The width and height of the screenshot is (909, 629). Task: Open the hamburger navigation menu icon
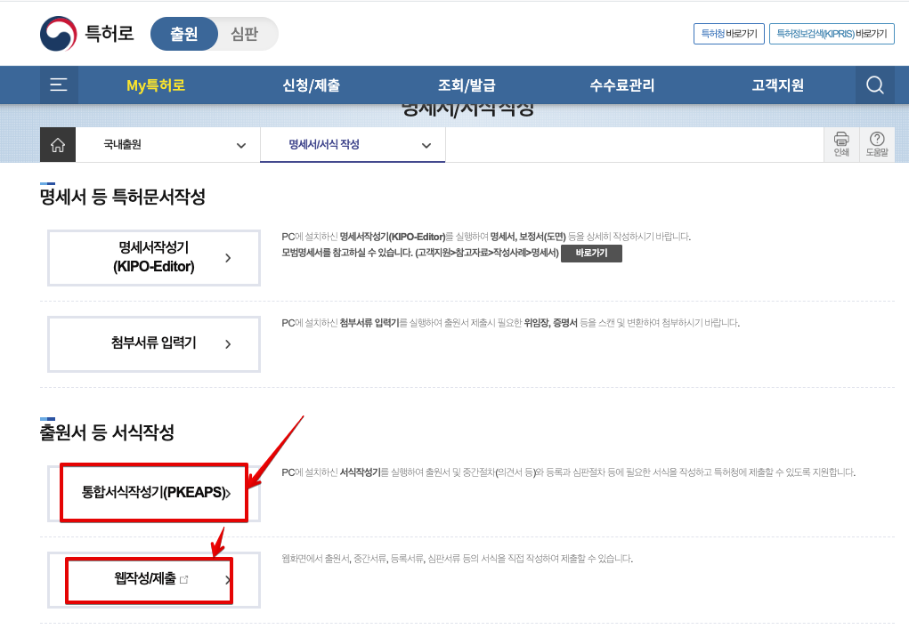(59, 85)
